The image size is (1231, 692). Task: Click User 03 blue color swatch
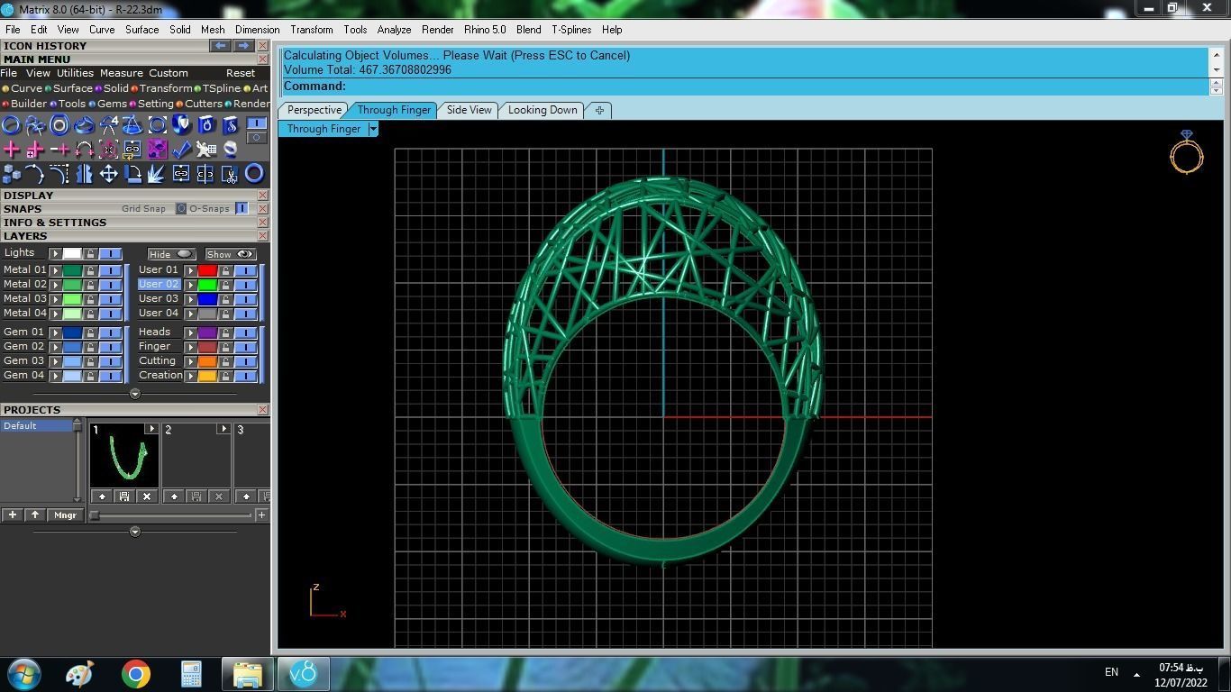click(207, 298)
